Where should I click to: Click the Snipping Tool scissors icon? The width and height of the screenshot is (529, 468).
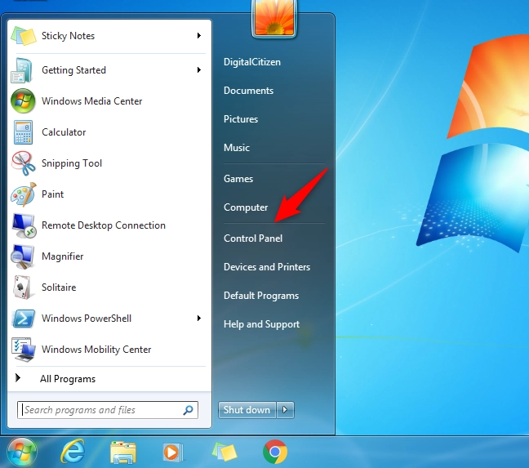(x=24, y=163)
